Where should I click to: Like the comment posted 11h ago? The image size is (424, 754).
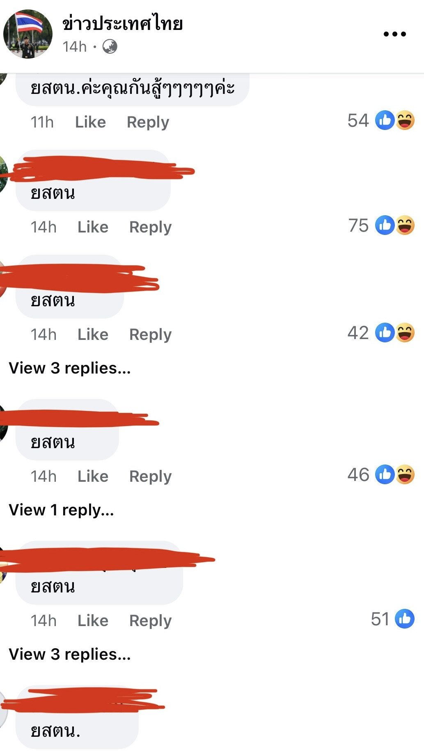pos(90,122)
